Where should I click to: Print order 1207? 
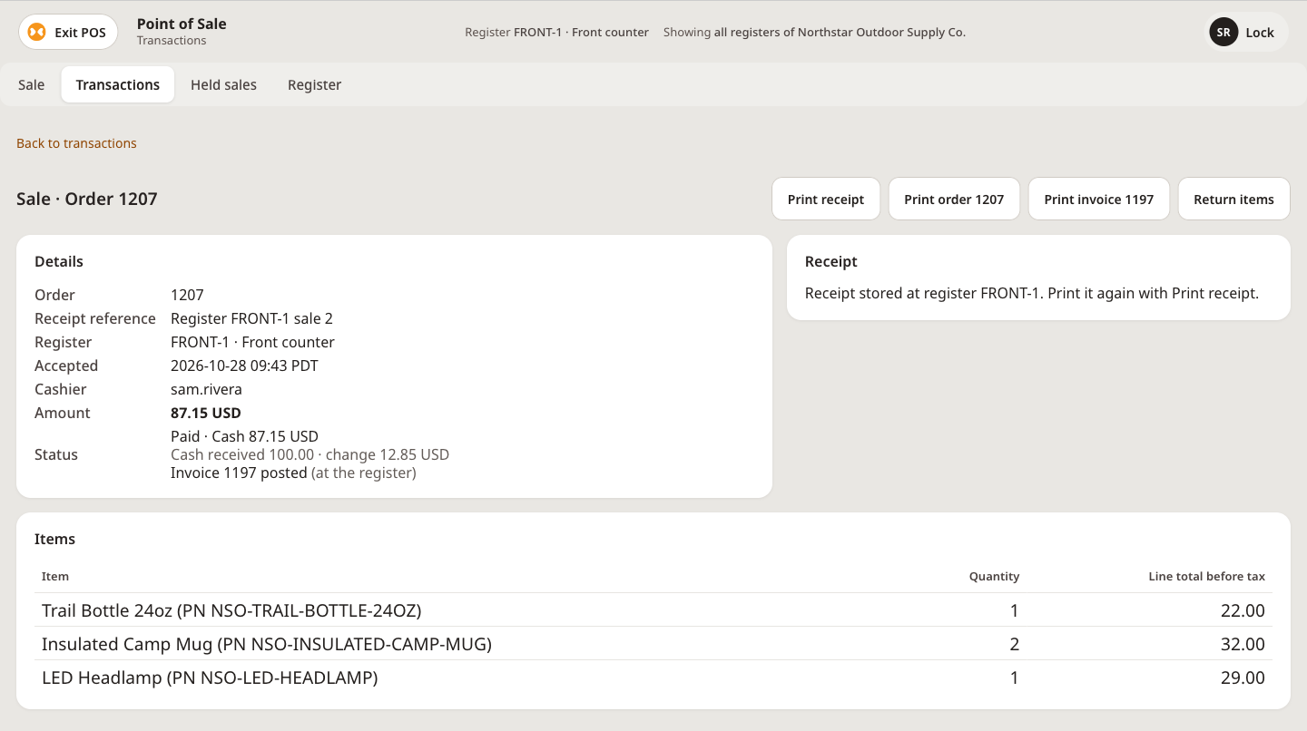[954, 199]
